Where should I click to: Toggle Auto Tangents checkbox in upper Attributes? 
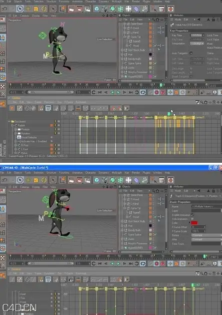pyautogui.click(x=191, y=53)
